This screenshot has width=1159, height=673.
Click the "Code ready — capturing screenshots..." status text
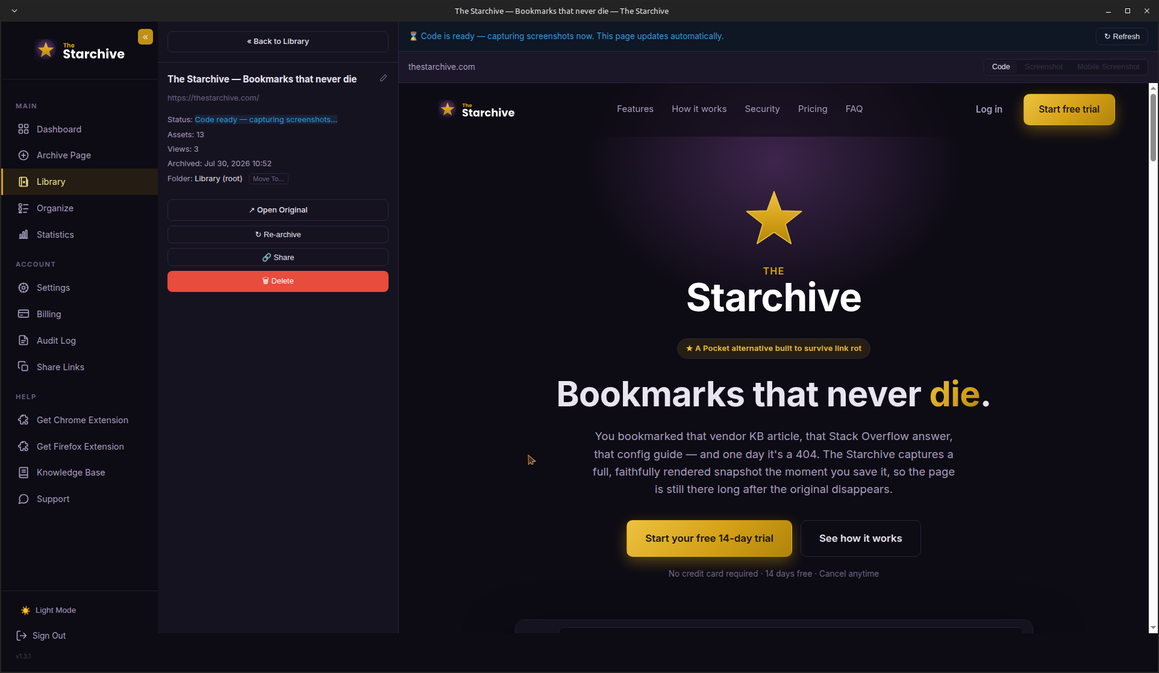coord(266,120)
